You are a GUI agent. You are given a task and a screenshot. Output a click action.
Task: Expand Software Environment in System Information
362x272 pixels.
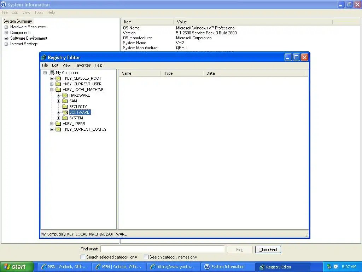click(x=6, y=38)
